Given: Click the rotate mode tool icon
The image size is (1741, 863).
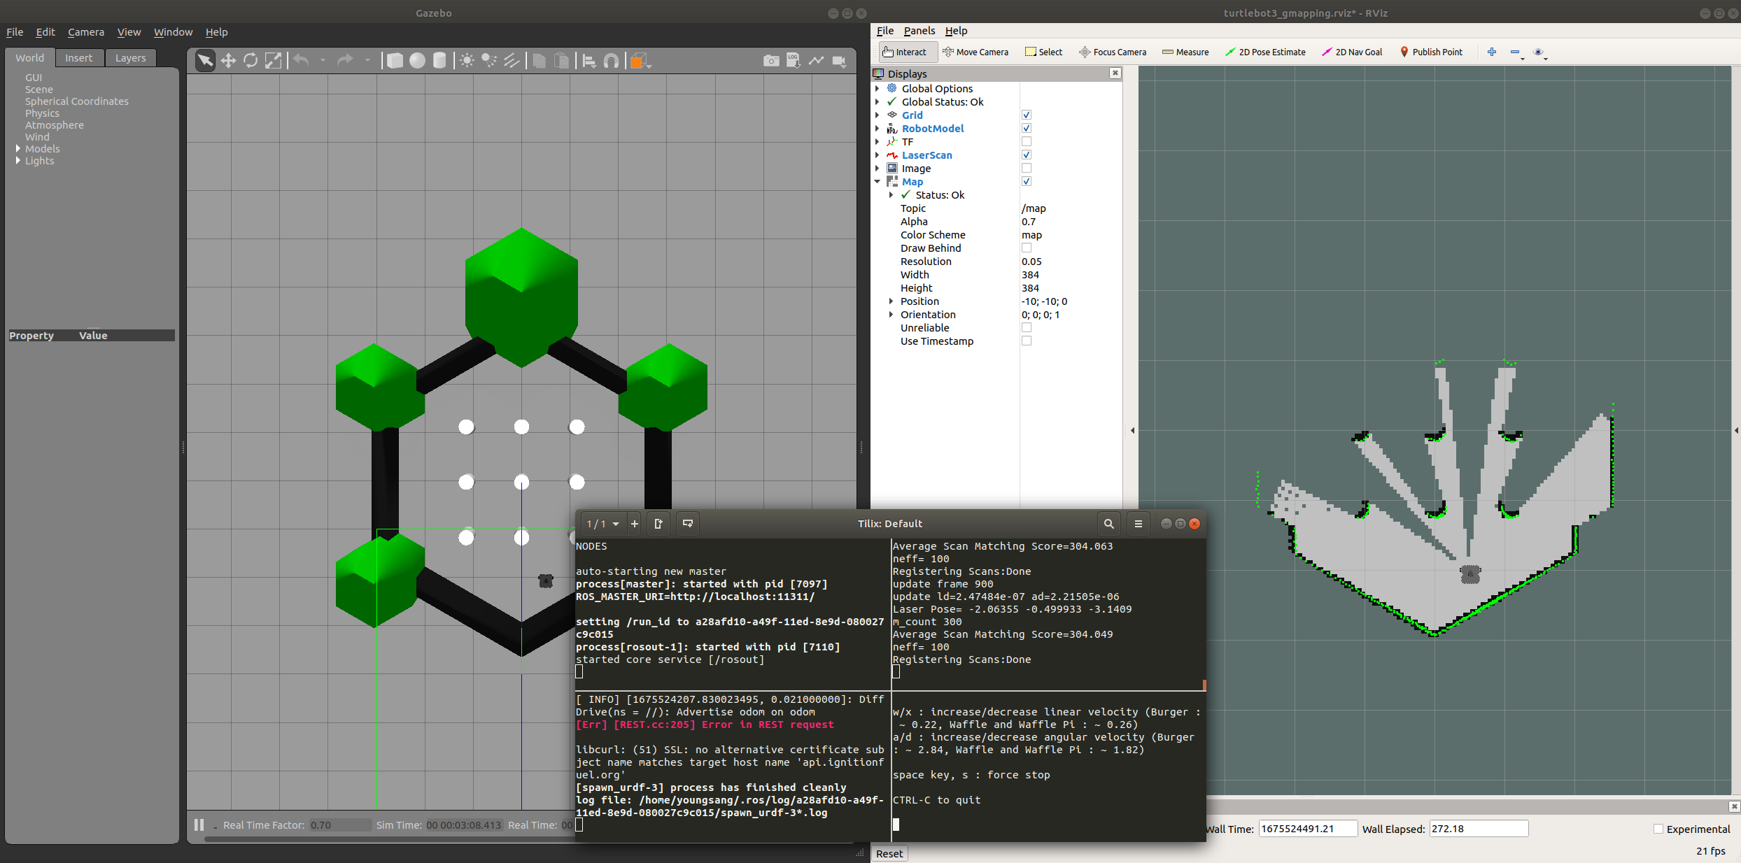Looking at the screenshot, I should [251, 61].
